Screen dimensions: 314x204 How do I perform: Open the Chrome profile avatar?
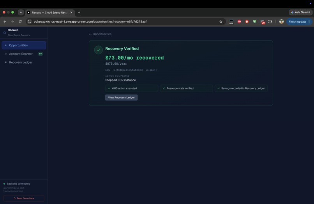(281, 22)
